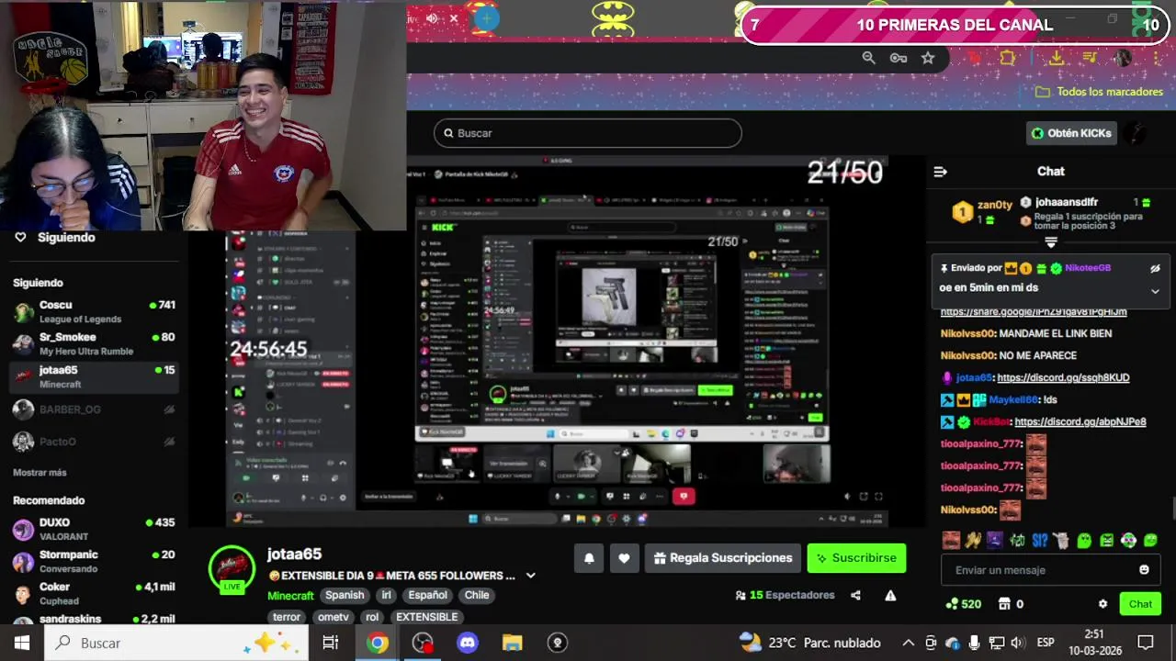Open Task View on the taskbar

point(331,643)
